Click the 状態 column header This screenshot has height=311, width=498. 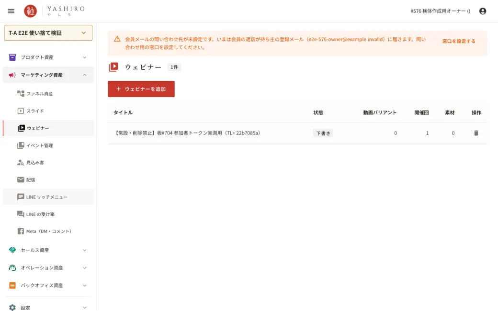click(x=318, y=112)
